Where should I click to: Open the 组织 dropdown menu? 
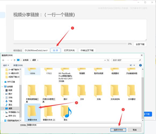(6, 65)
